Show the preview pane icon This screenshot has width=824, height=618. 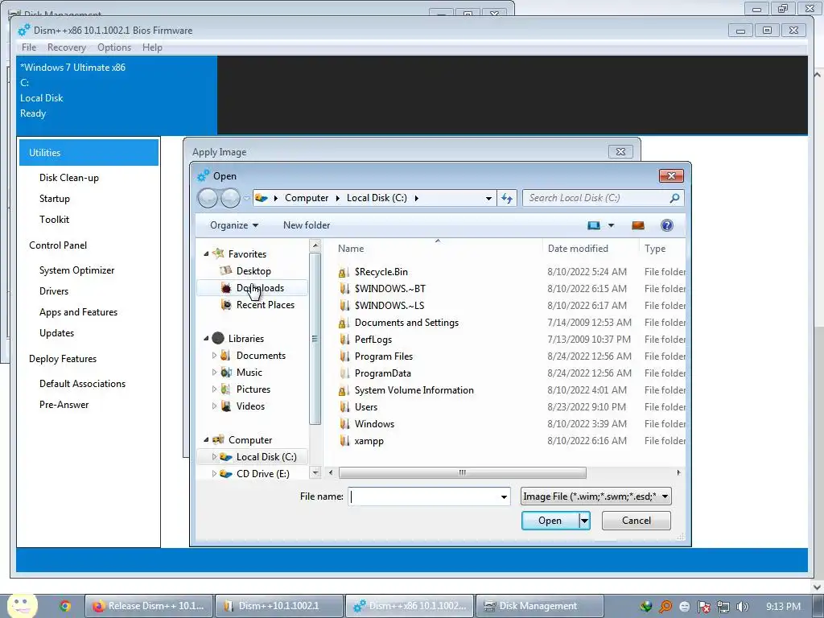[x=638, y=225]
